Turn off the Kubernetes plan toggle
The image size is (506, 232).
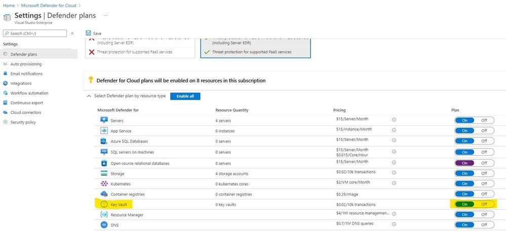point(484,183)
